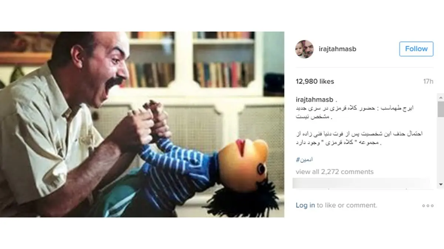Viewport: 444px width, 249px height.
Task: Click the scrollbar track below the thumb
Action: [441, 149]
